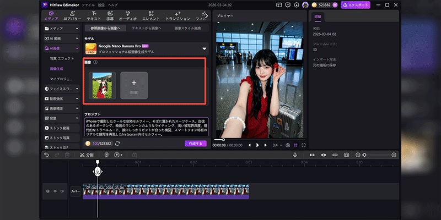Collapse the AI画像 sidebar category

(62, 48)
